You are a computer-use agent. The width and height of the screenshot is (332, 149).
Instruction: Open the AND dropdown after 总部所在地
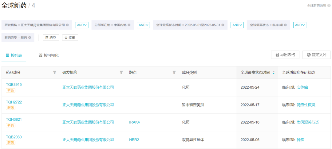click(143, 25)
